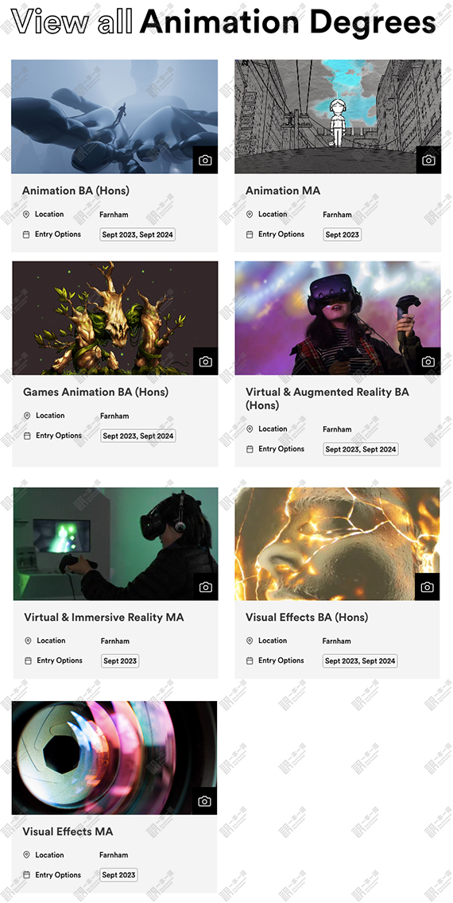
Task: Open the Animation BA (Hons) course title
Action: pos(75,191)
